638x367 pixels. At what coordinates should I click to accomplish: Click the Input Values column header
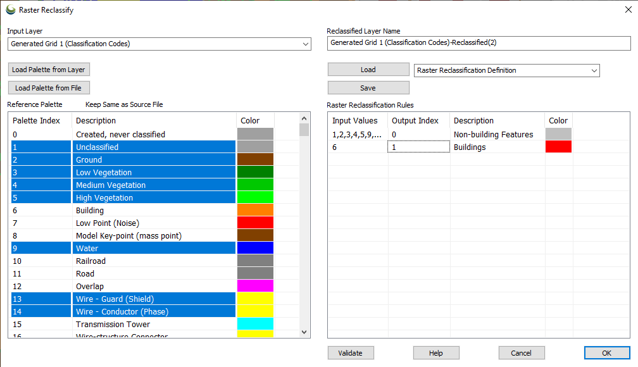point(358,120)
